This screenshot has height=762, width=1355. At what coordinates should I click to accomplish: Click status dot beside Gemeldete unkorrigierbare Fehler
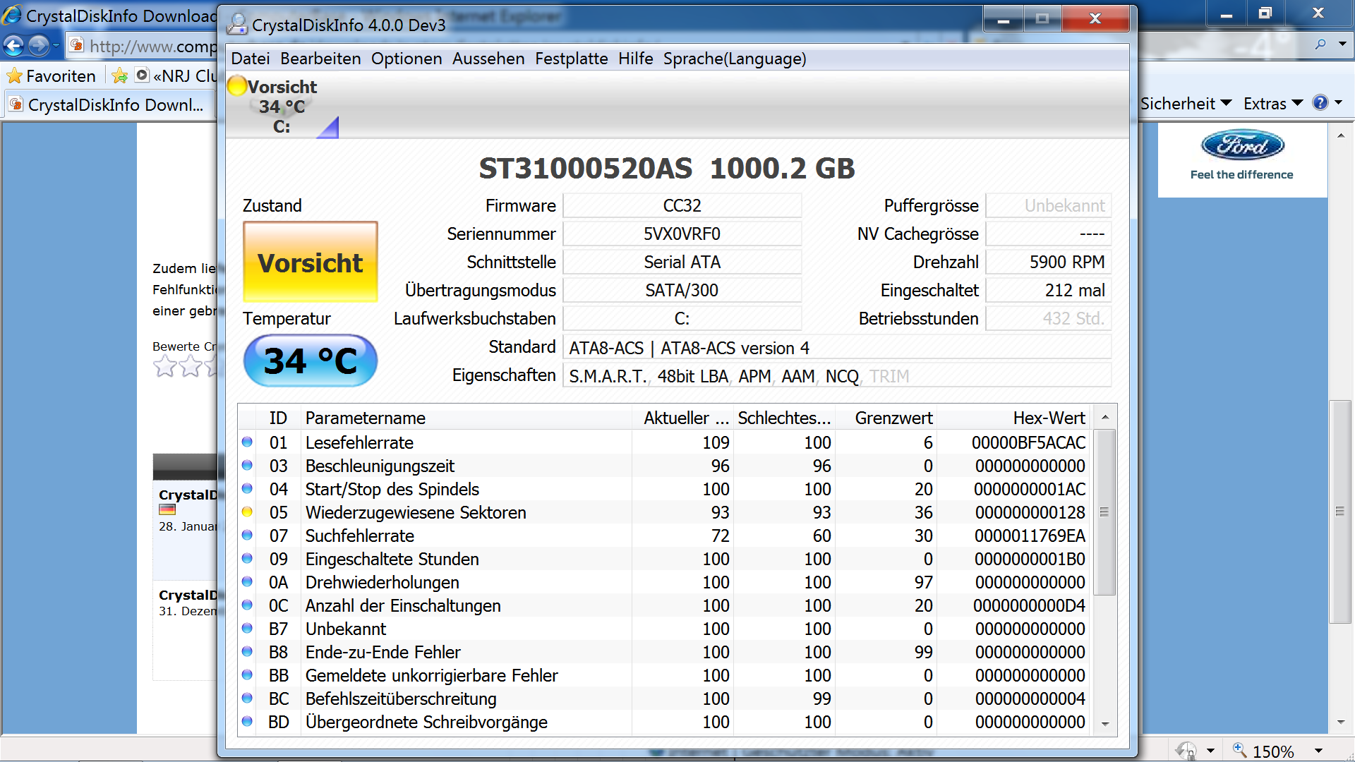(247, 675)
